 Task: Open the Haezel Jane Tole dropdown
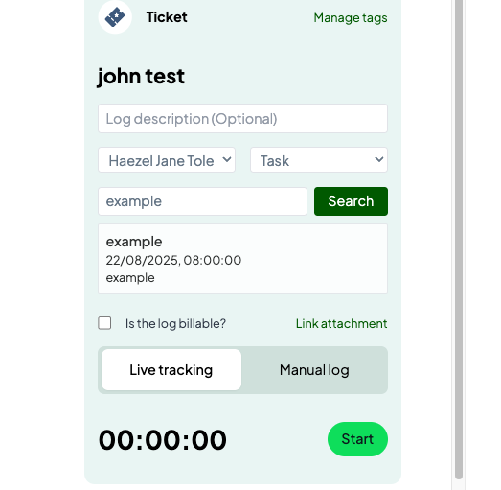click(167, 160)
